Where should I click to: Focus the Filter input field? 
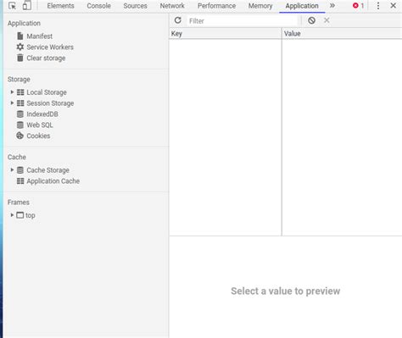coord(243,20)
